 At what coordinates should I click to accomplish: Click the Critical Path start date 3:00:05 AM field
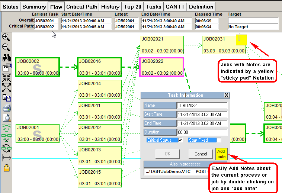tap(86, 27)
